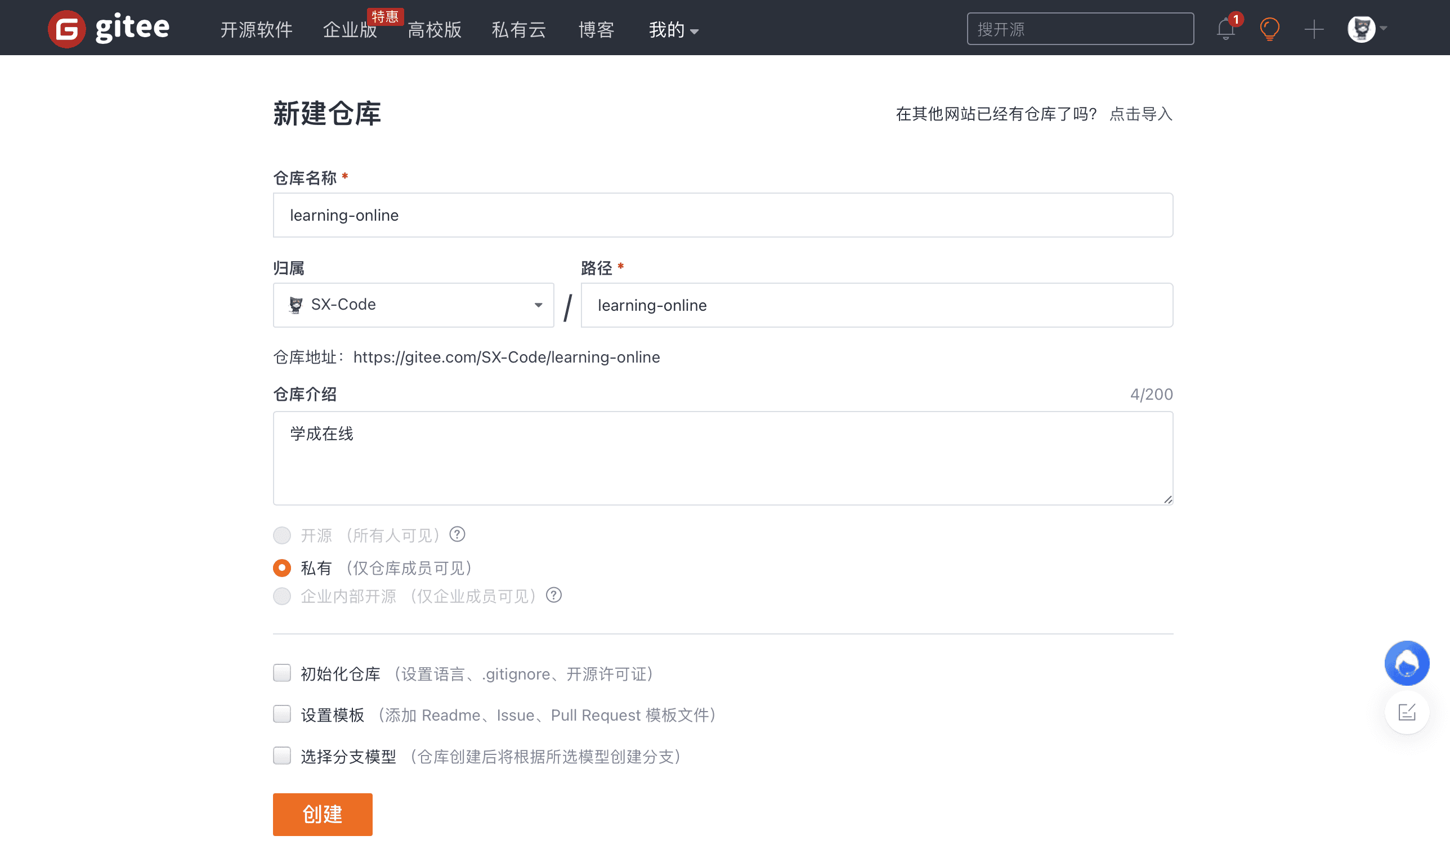Click the 仓库介绍 description textarea

point(722,458)
